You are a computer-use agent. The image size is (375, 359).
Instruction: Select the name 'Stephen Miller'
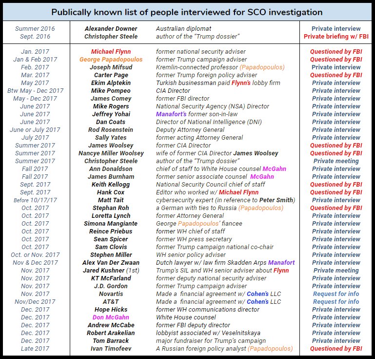[x=111, y=255]
